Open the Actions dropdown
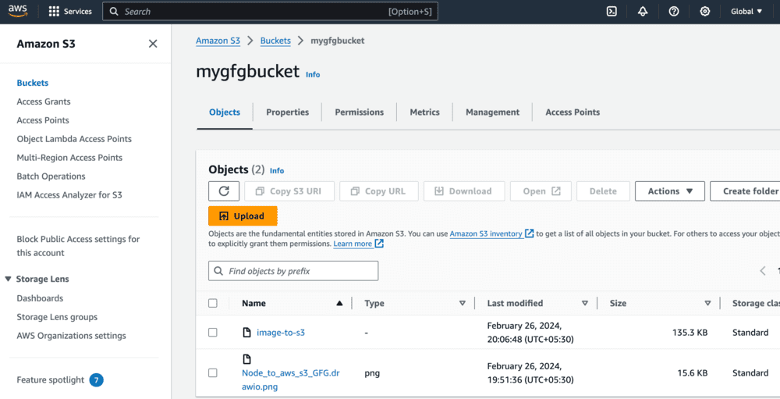Image resolution: width=780 pixels, height=399 pixels. click(x=670, y=191)
